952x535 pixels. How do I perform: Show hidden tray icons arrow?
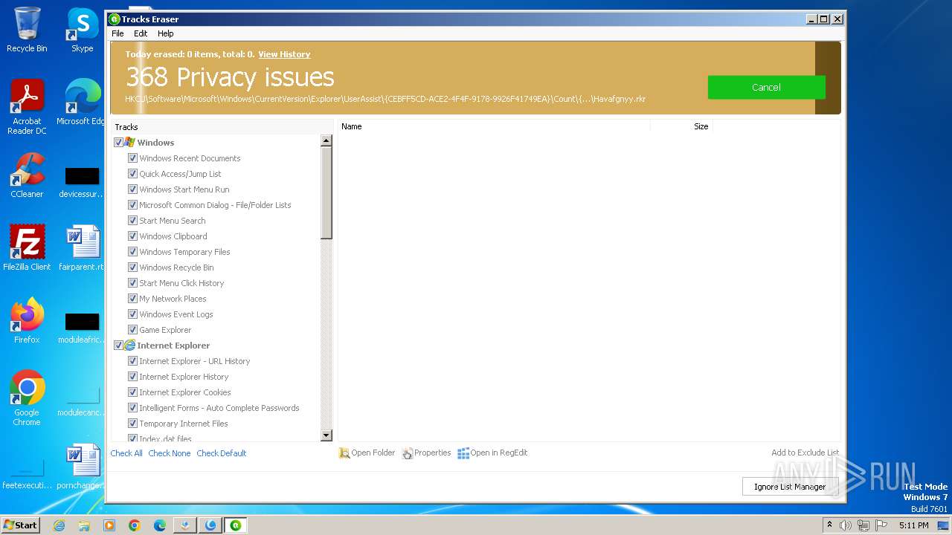pyautogui.click(x=830, y=525)
